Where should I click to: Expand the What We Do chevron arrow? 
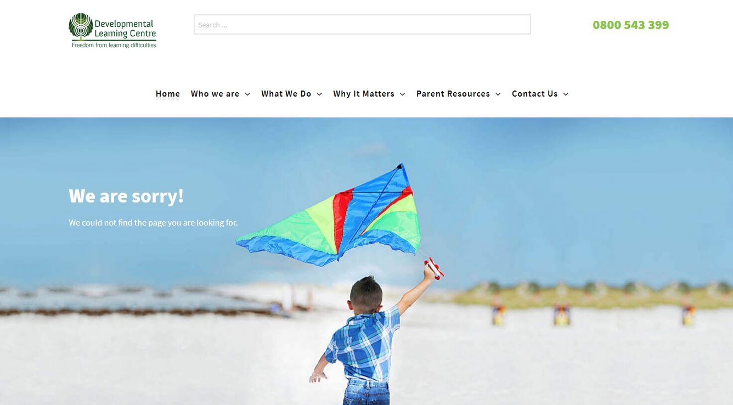(319, 94)
